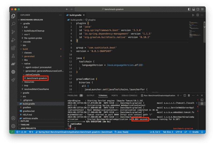Select the TERMINAL tab
This screenshot has width=215, height=146.
(103, 95)
